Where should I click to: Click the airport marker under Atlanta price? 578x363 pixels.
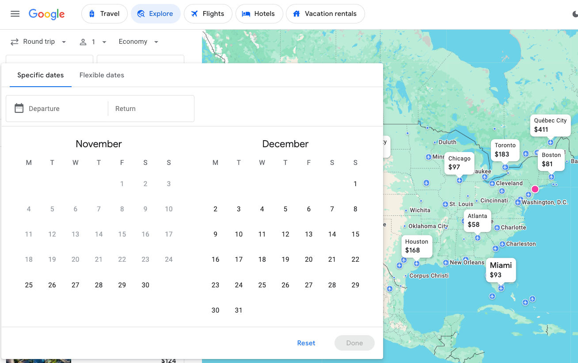[478, 238]
